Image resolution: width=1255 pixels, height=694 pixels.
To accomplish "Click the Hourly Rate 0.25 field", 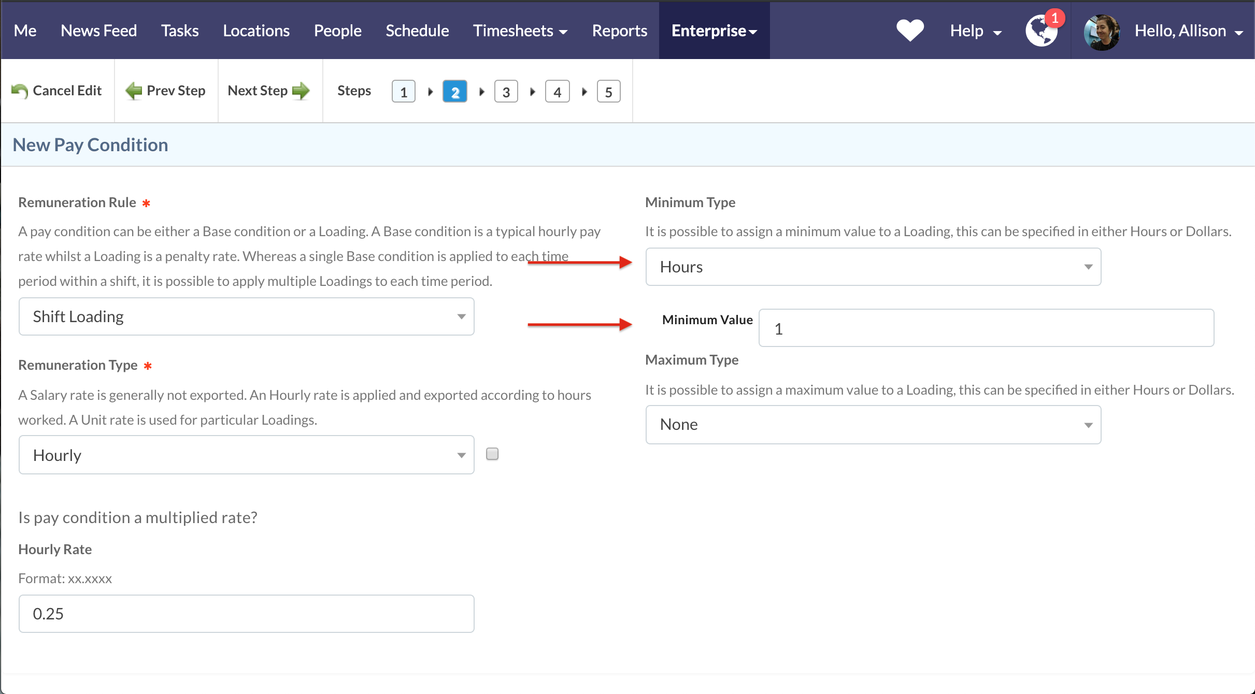I will tap(246, 614).
